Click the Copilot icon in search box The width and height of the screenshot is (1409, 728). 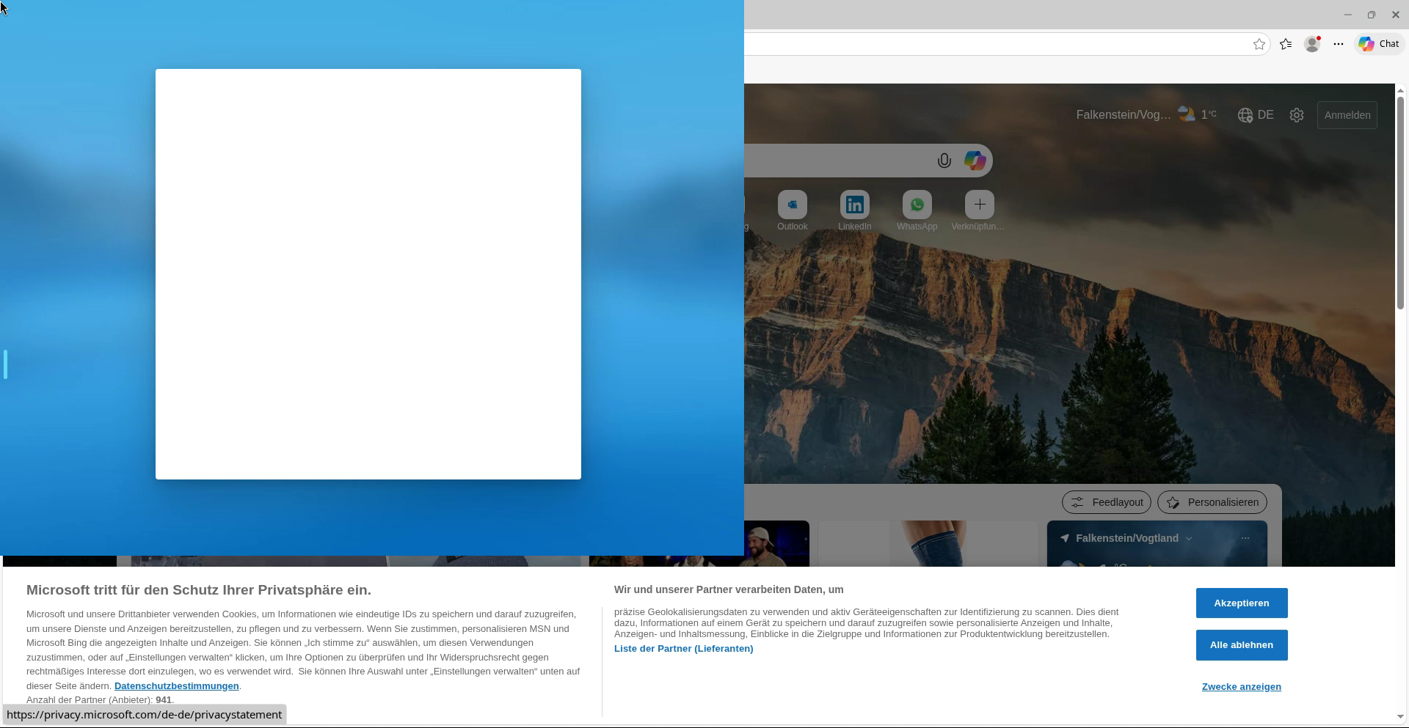pyautogui.click(x=975, y=161)
